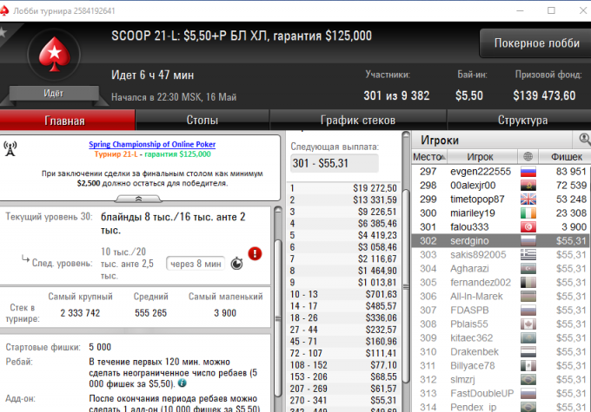Click the payouts list scrollbar
The image size is (591, 412).
(406, 286)
